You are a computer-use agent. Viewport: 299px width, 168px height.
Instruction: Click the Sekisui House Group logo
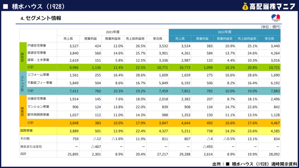276,18
